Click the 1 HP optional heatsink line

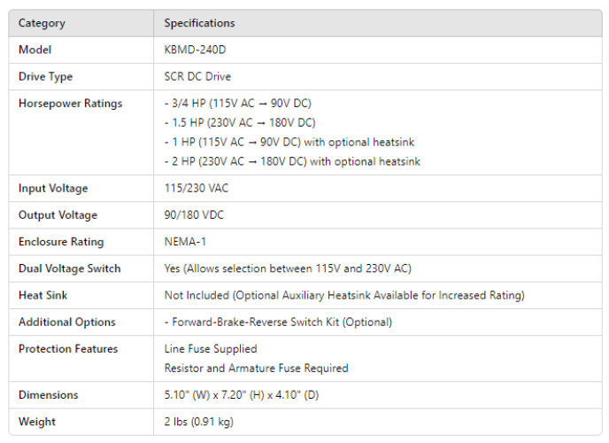coord(289,143)
